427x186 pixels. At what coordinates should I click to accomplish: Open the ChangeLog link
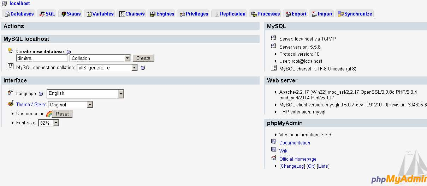(292, 166)
